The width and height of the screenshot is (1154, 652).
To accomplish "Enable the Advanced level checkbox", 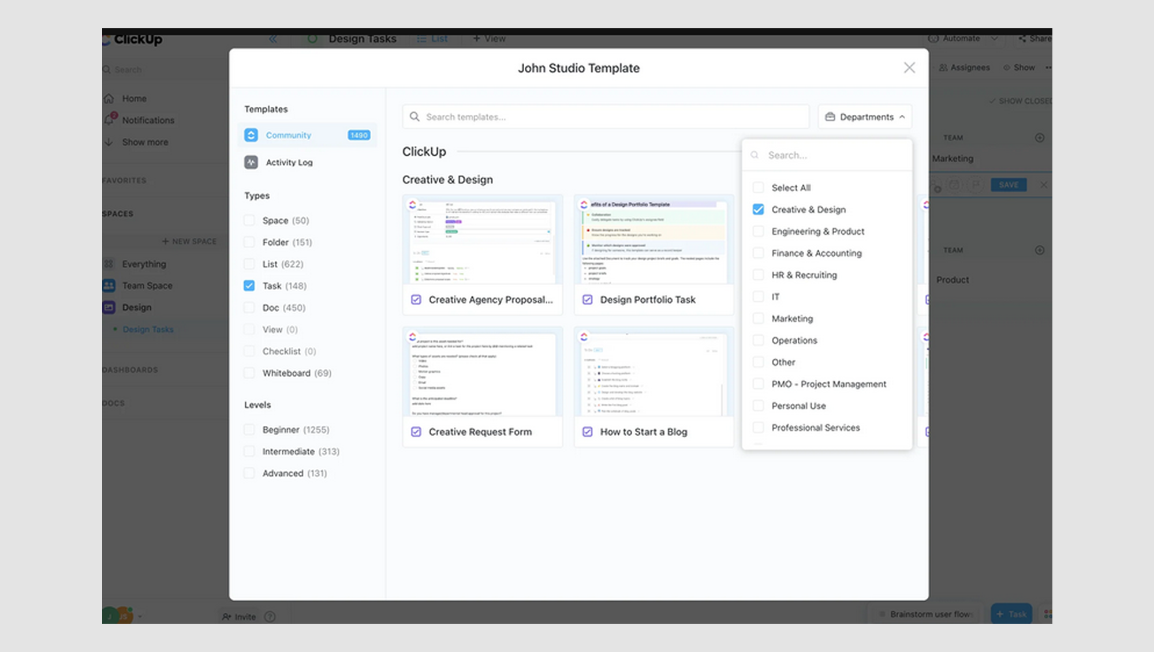I will 249,473.
